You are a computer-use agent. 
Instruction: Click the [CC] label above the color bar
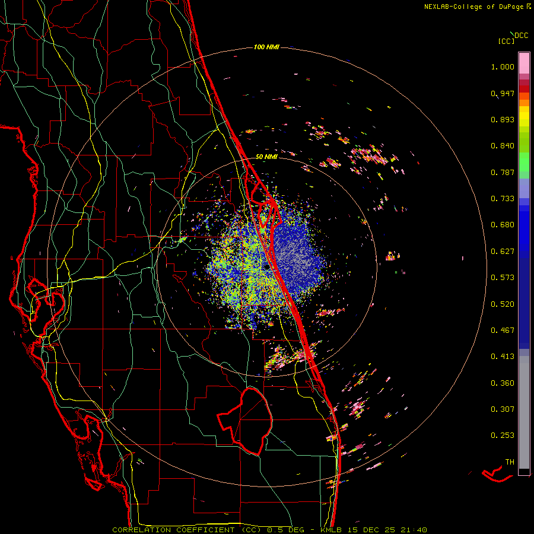[506, 41]
